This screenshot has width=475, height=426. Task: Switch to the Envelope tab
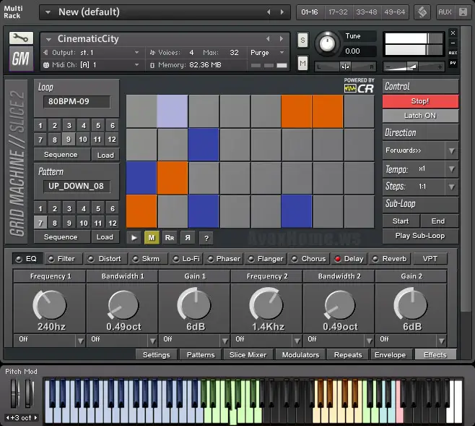(x=390, y=354)
